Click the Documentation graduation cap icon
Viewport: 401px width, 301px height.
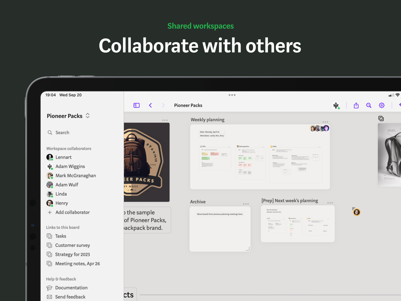[x=49, y=288]
